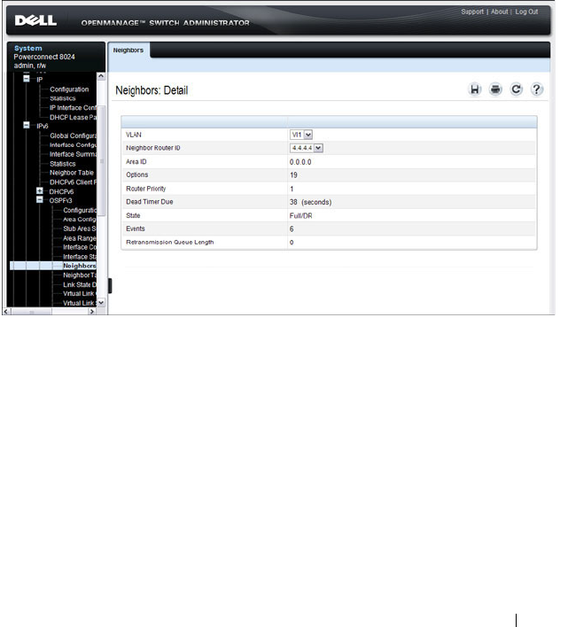Open Interface Summary under IPv6

[73, 154]
